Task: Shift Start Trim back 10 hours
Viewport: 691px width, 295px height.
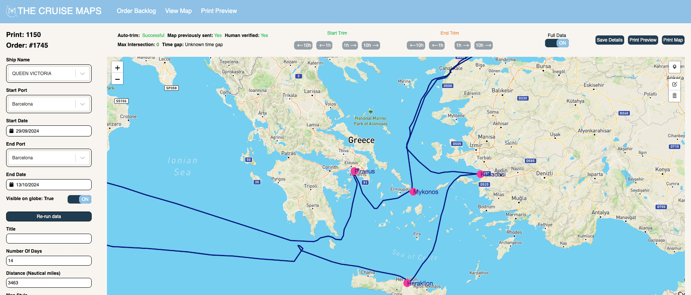Action: [x=304, y=45]
